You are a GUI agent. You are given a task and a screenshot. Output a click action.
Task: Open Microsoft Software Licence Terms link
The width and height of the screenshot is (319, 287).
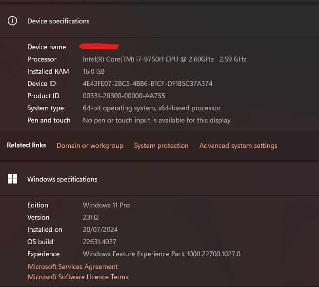pyautogui.click(x=78, y=277)
